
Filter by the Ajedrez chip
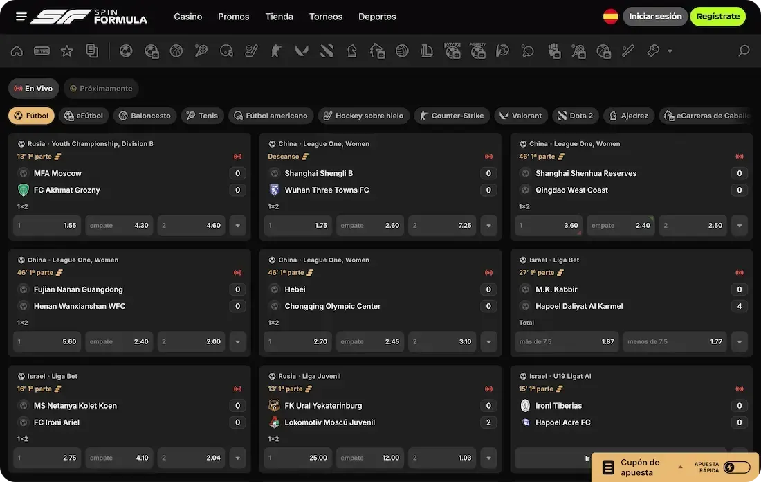[x=628, y=116]
